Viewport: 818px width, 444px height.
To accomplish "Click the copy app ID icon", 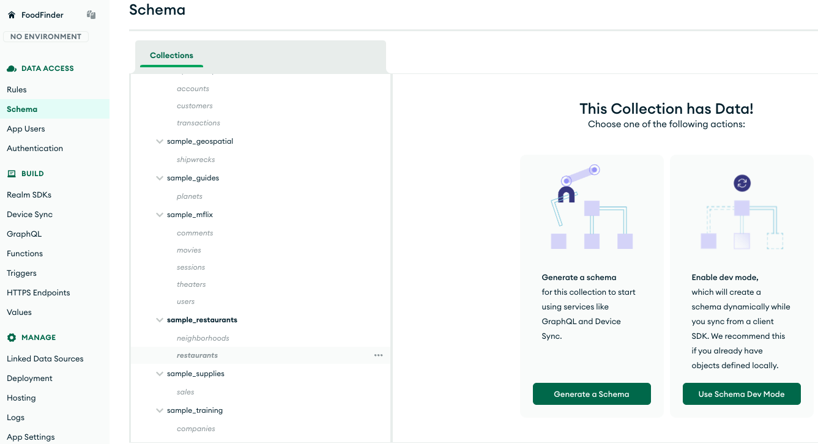I will (x=91, y=15).
